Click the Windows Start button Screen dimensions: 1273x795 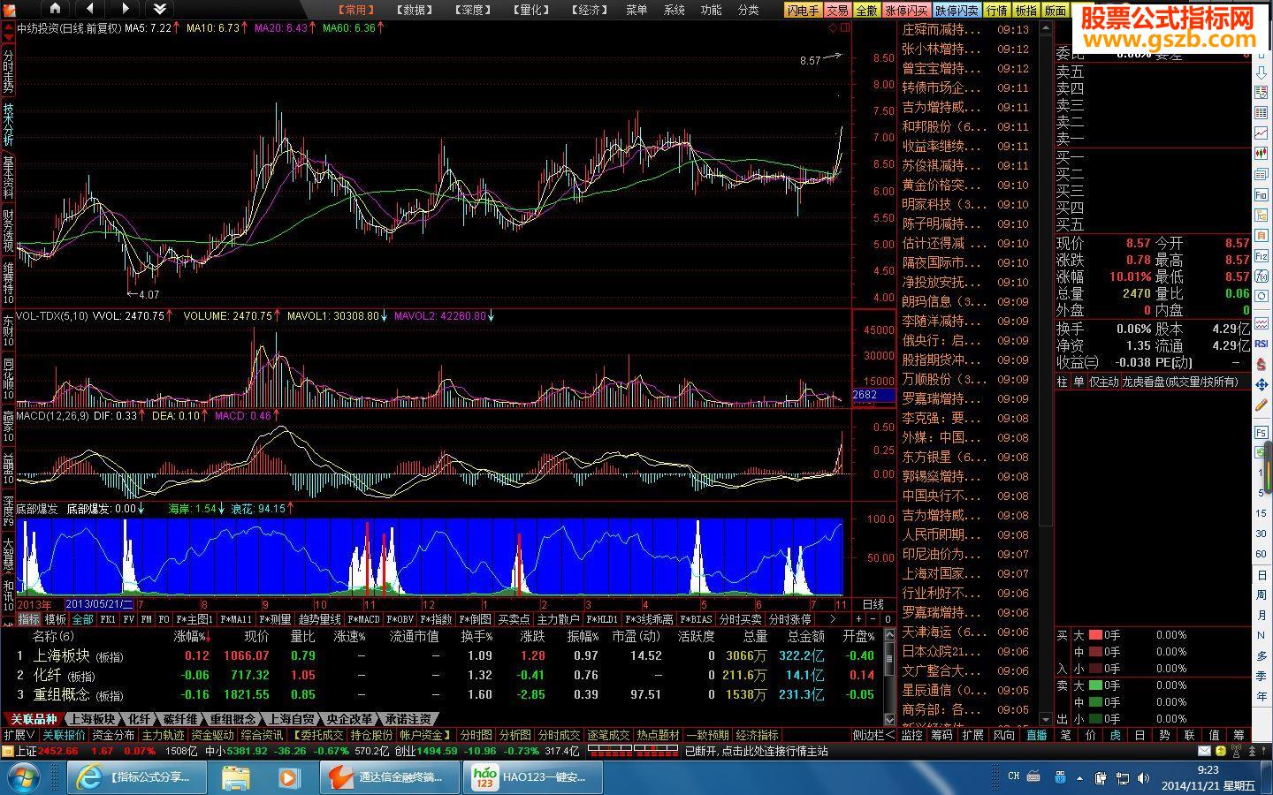click(24, 777)
